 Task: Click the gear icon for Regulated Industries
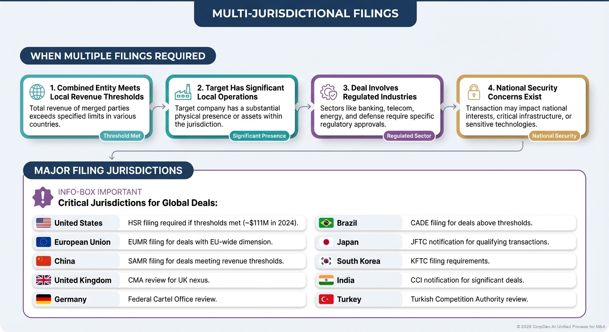(329, 92)
